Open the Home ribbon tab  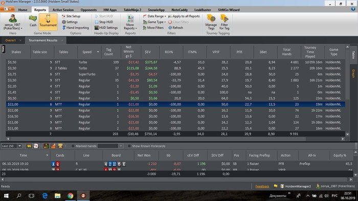tap(23, 10)
